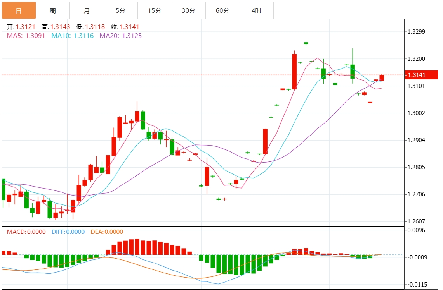Click the MACD: 0.0000 label
Screen dimensions: 443x290
click(26, 232)
